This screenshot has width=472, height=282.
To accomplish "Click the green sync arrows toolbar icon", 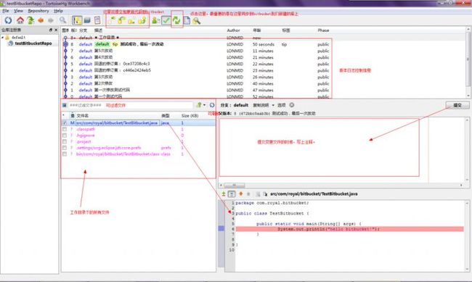I will [176, 20].
